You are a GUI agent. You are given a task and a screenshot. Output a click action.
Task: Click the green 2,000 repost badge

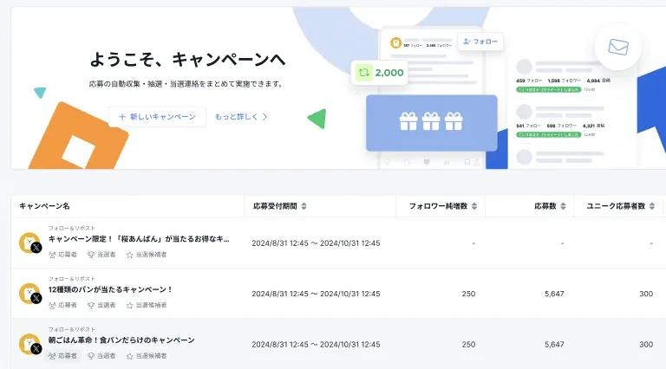click(x=380, y=73)
